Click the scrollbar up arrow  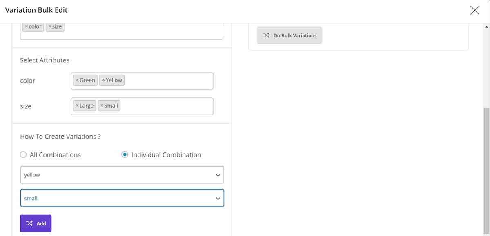tap(486, 27)
